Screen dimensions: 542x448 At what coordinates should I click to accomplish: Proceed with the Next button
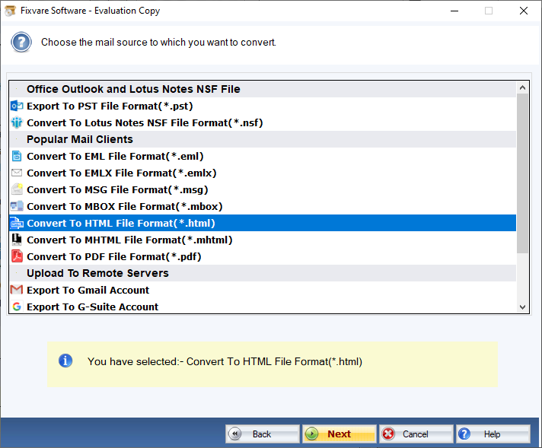[339, 434]
